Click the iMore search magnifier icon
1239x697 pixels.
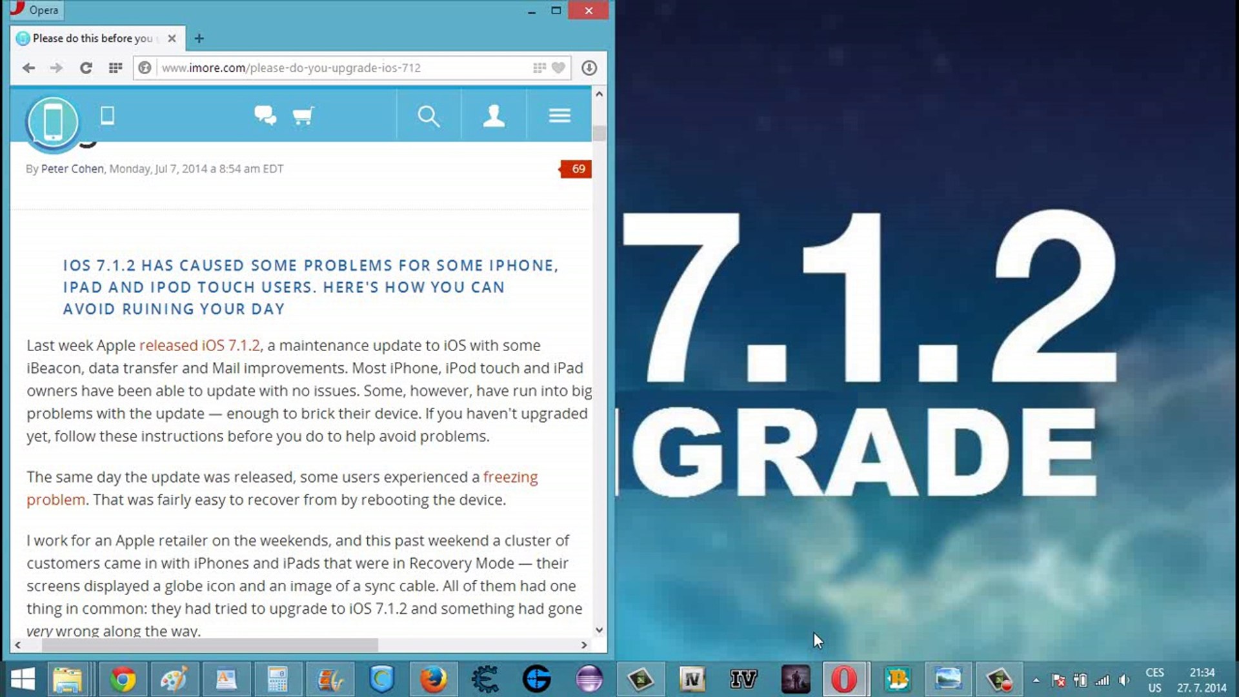(428, 116)
